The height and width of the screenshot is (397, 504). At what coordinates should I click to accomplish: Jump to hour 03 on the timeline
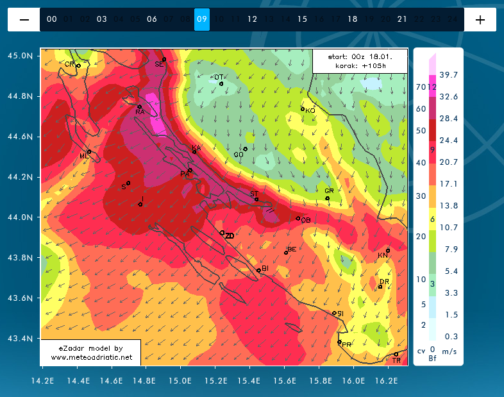(x=102, y=19)
